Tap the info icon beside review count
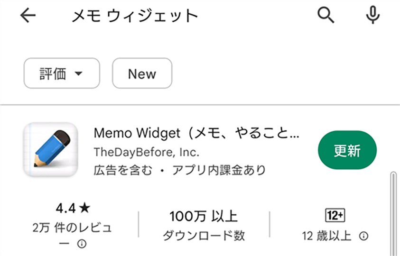The height and width of the screenshot is (256, 400). point(82,244)
